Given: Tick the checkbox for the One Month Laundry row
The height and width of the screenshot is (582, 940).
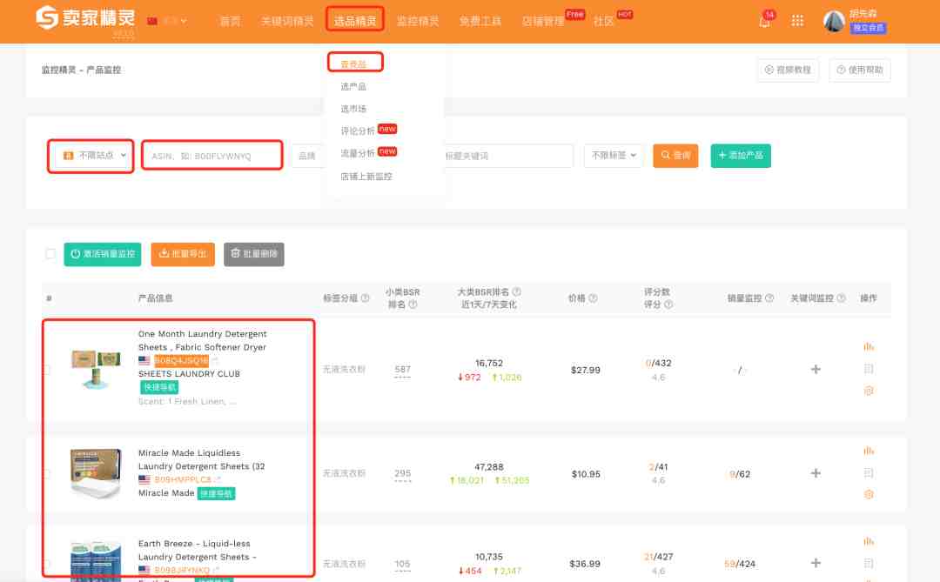Looking at the screenshot, I should pyautogui.click(x=47, y=370).
